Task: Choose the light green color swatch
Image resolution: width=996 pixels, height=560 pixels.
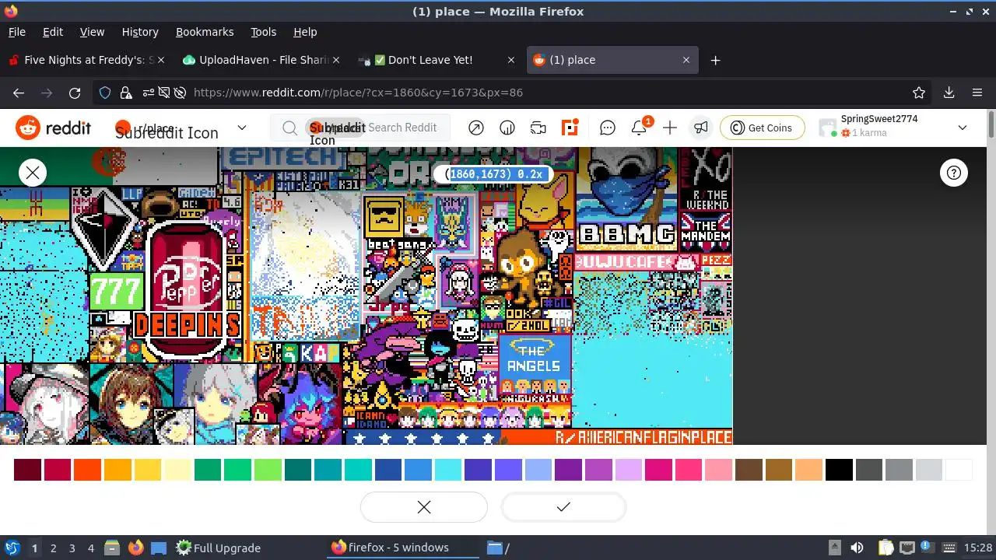Action: [268, 470]
